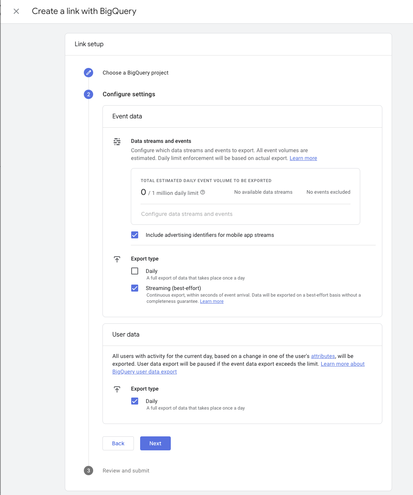Click the pencil icon next to Choose a BigQuery project
Image resolution: width=413 pixels, height=495 pixels.
tap(88, 73)
